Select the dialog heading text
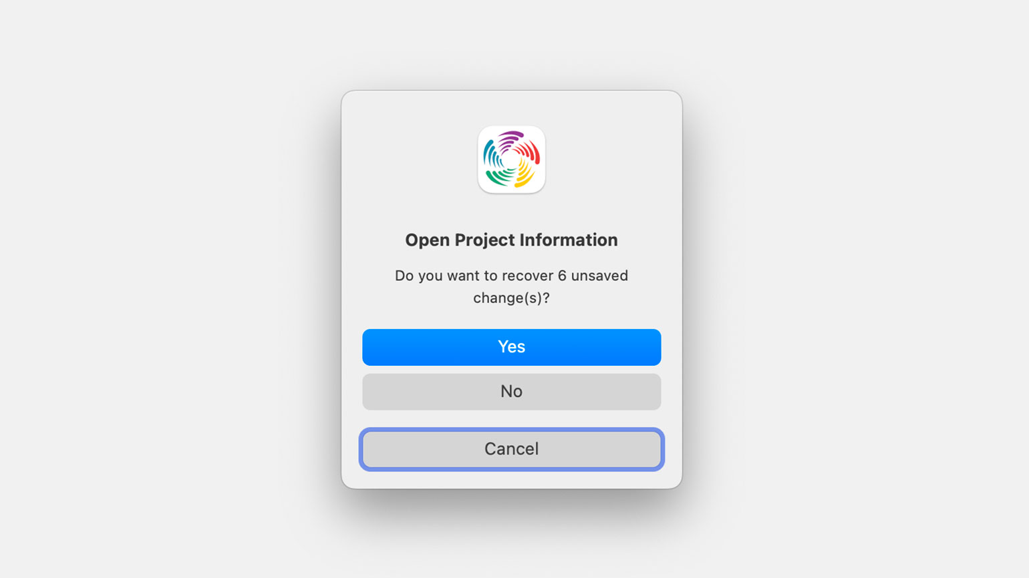Image resolution: width=1029 pixels, height=578 pixels. point(511,240)
